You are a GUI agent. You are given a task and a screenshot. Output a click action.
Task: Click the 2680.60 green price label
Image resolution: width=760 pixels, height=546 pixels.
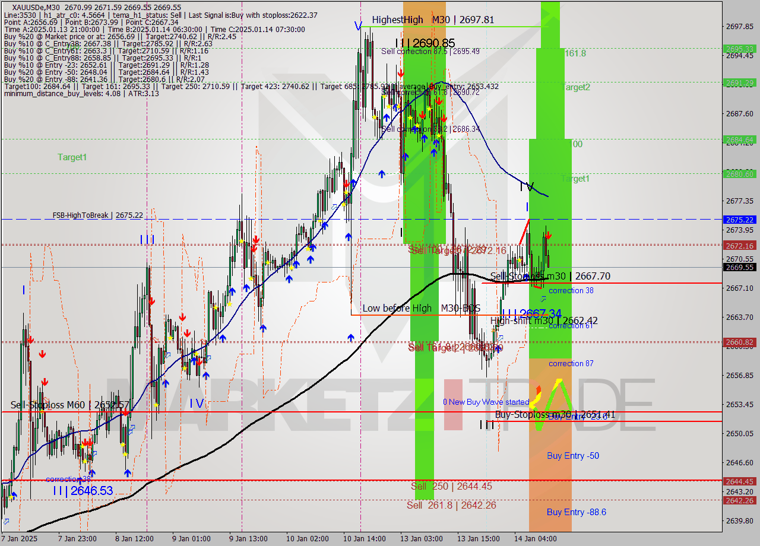click(739, 174)
